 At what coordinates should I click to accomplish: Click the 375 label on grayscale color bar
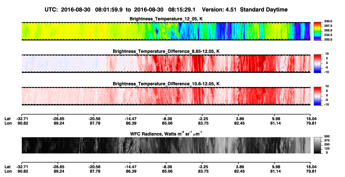tap(327, 140)
